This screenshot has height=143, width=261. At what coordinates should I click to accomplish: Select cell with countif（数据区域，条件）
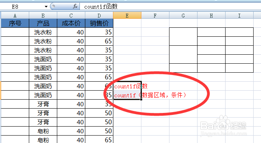point(127,95)
